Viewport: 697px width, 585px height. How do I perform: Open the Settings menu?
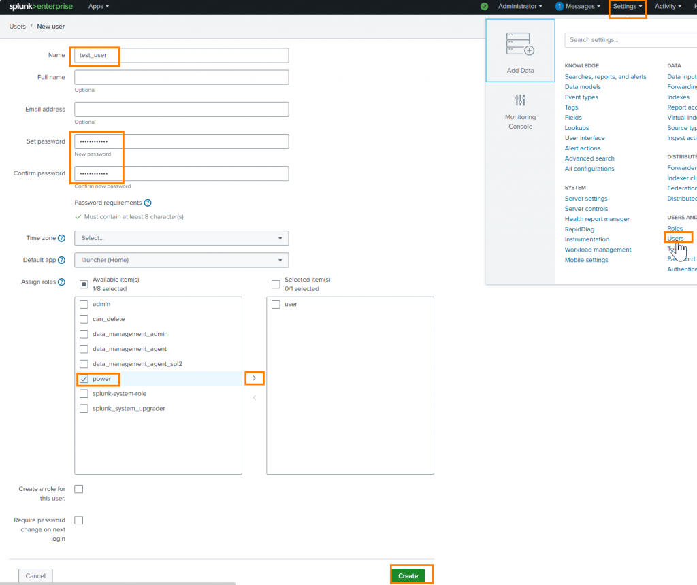tap(627, 7)
